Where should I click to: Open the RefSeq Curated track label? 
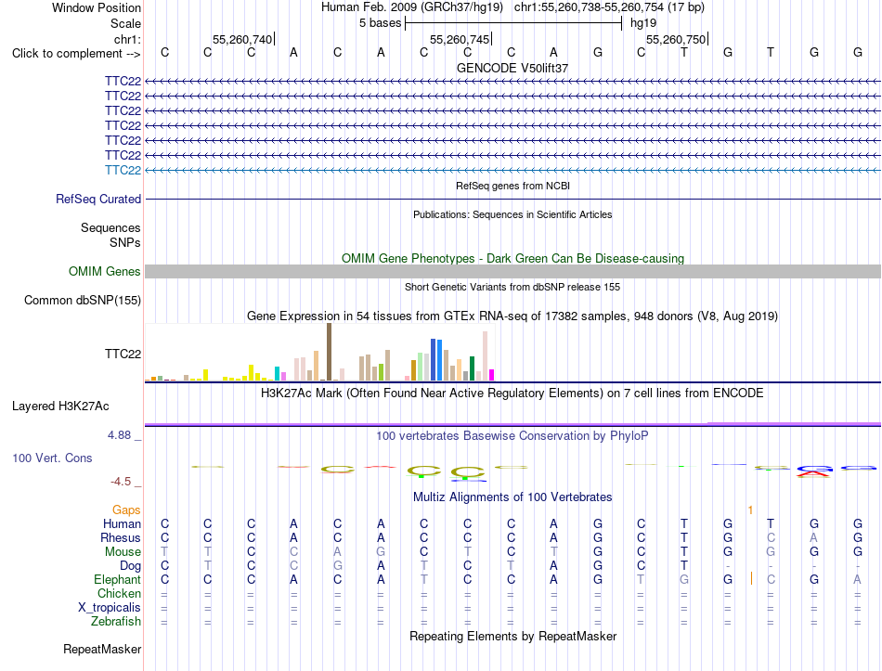pyautogui.click(x=98, y=200)
